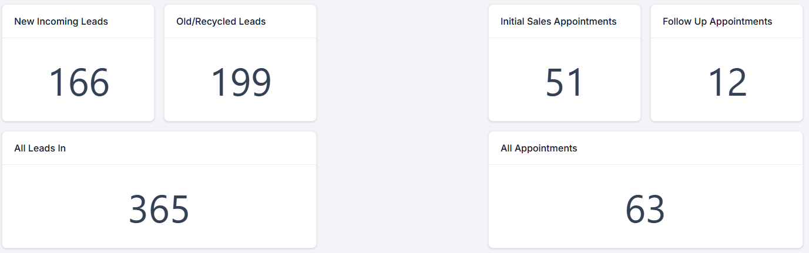
Task: Select the 365 total leads figure
Action: (159, 210)
